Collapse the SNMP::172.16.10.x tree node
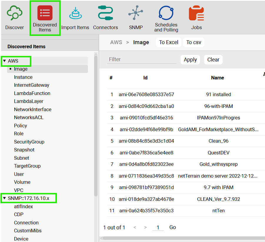265x242 pixels. (4, 198)
